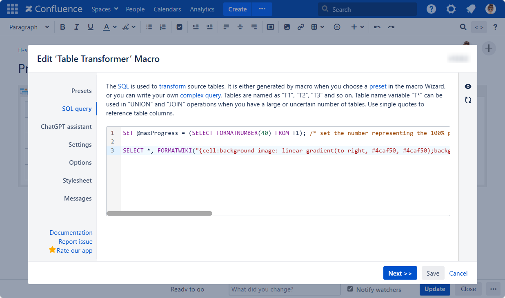Click the insert link toolbar icon
This screenshot has width=505, height=298.
pos(300,27)
